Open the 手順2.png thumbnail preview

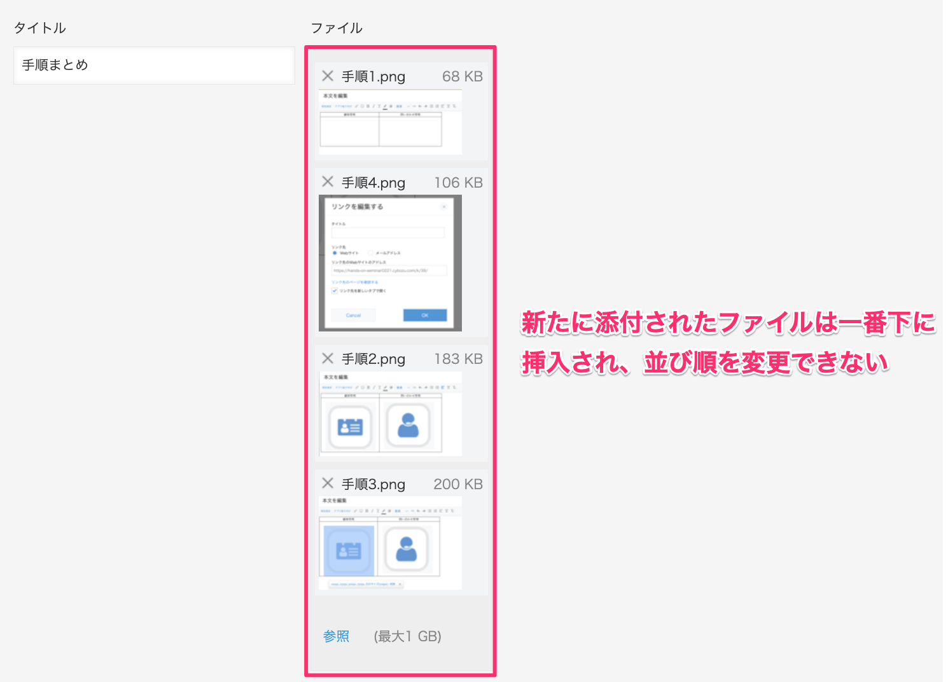coord(390,414)
